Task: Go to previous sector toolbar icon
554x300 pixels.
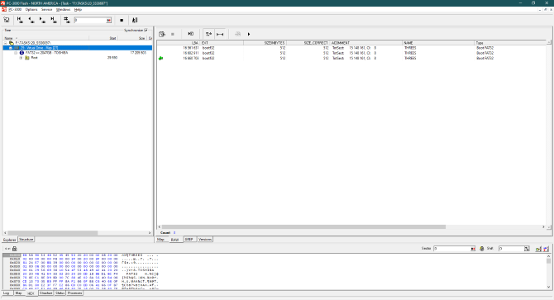Action: tap(31, 20)
